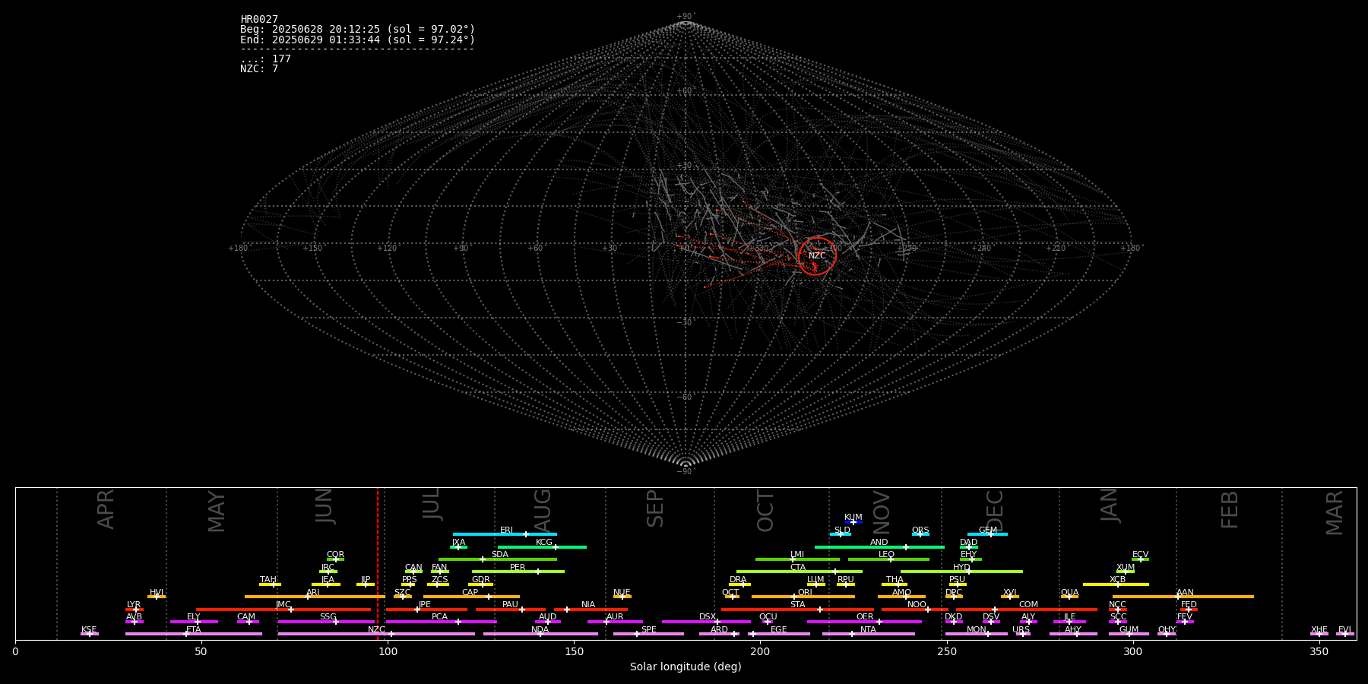Click the DSX shower label
Viewport: 1368px width, 684px height.
click(x=708, y=617)
